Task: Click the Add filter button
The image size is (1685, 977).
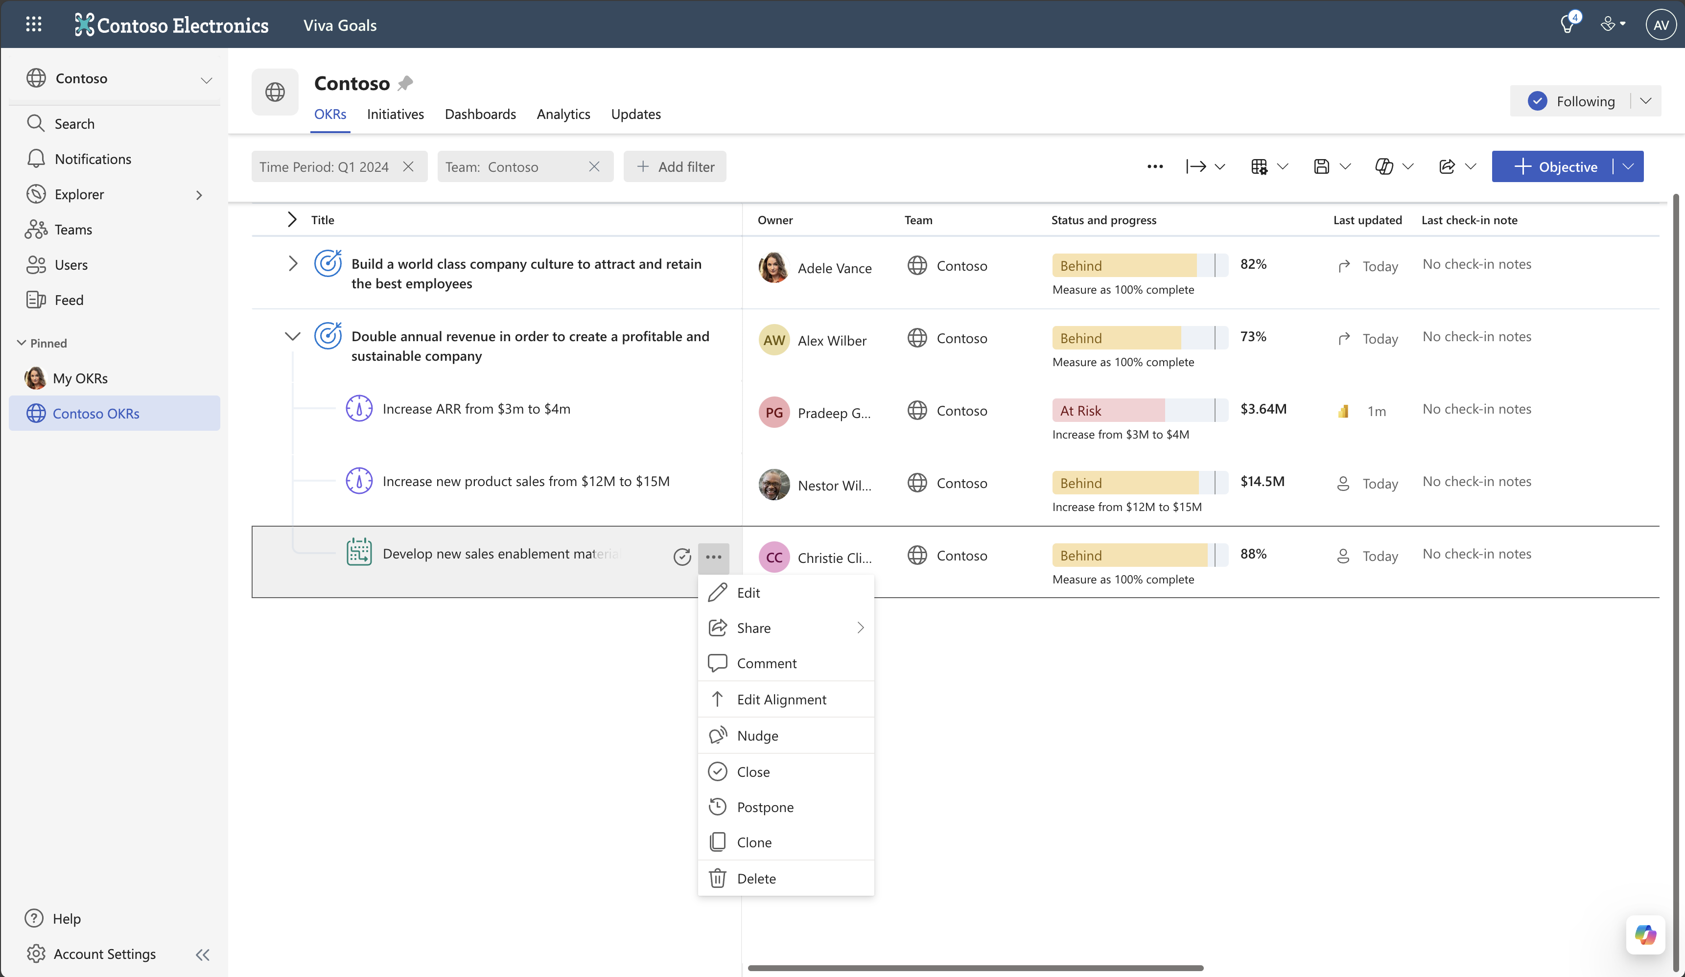Action: (675, 166)
